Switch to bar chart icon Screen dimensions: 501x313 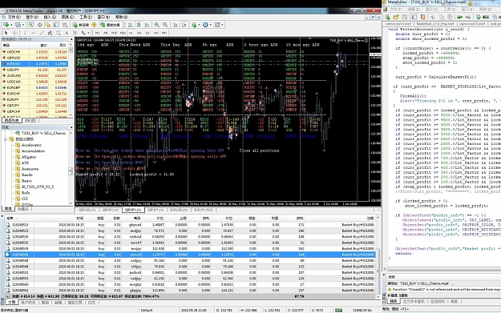point(131,25)
